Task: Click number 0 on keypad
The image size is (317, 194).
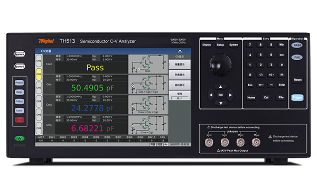Action: pos(250,75)
